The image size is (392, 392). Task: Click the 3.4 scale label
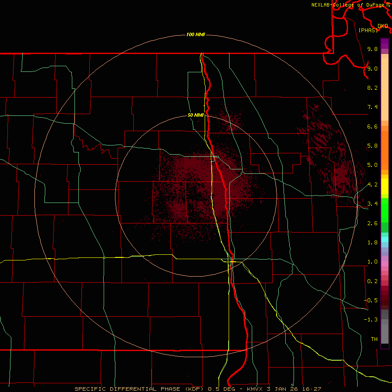(372, 204)
